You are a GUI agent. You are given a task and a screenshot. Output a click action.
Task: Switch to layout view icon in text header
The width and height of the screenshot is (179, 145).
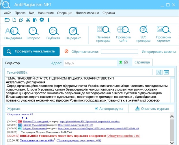tap(166, 72)
